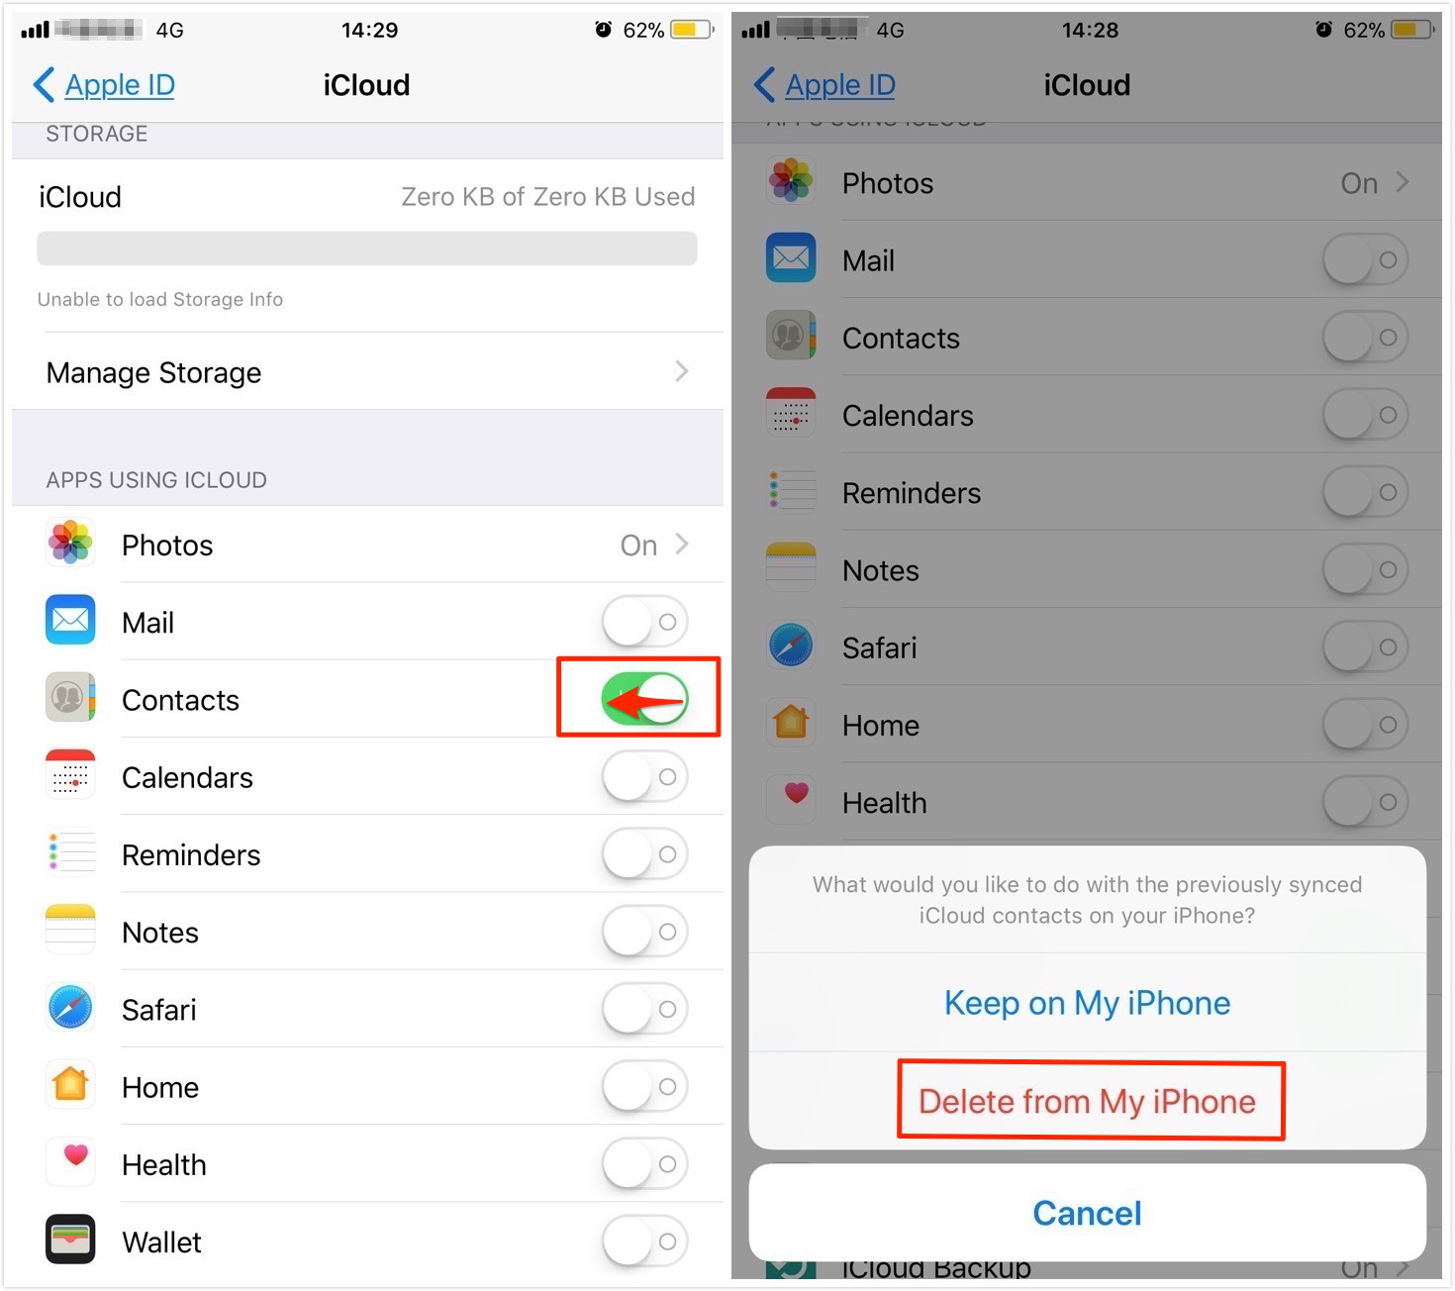Tap the iCloud storage usage bar
The image size is (1455, 1291).
(x=367, y=248)
